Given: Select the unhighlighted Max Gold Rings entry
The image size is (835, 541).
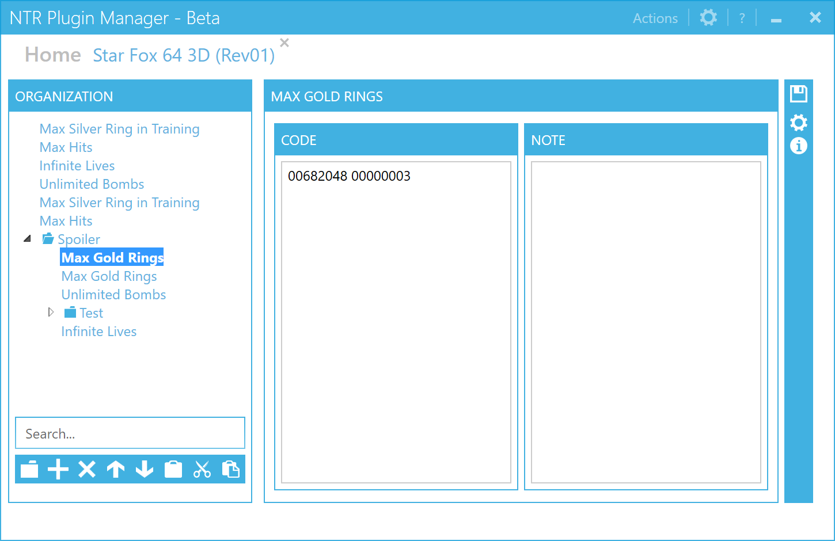Looking at the screenshot, I should point(109,276).
